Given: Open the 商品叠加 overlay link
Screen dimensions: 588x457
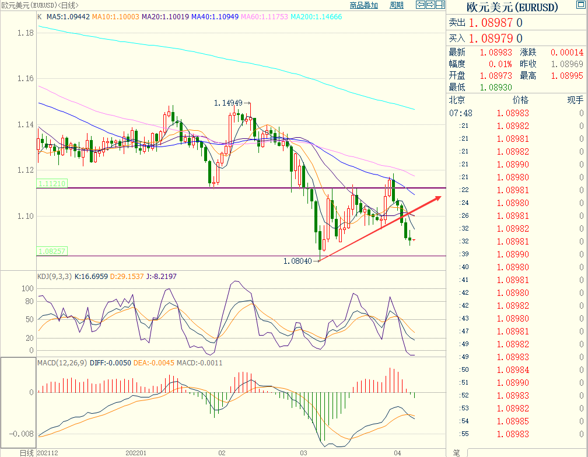Looking at the screenshot, I should (363, 5).
